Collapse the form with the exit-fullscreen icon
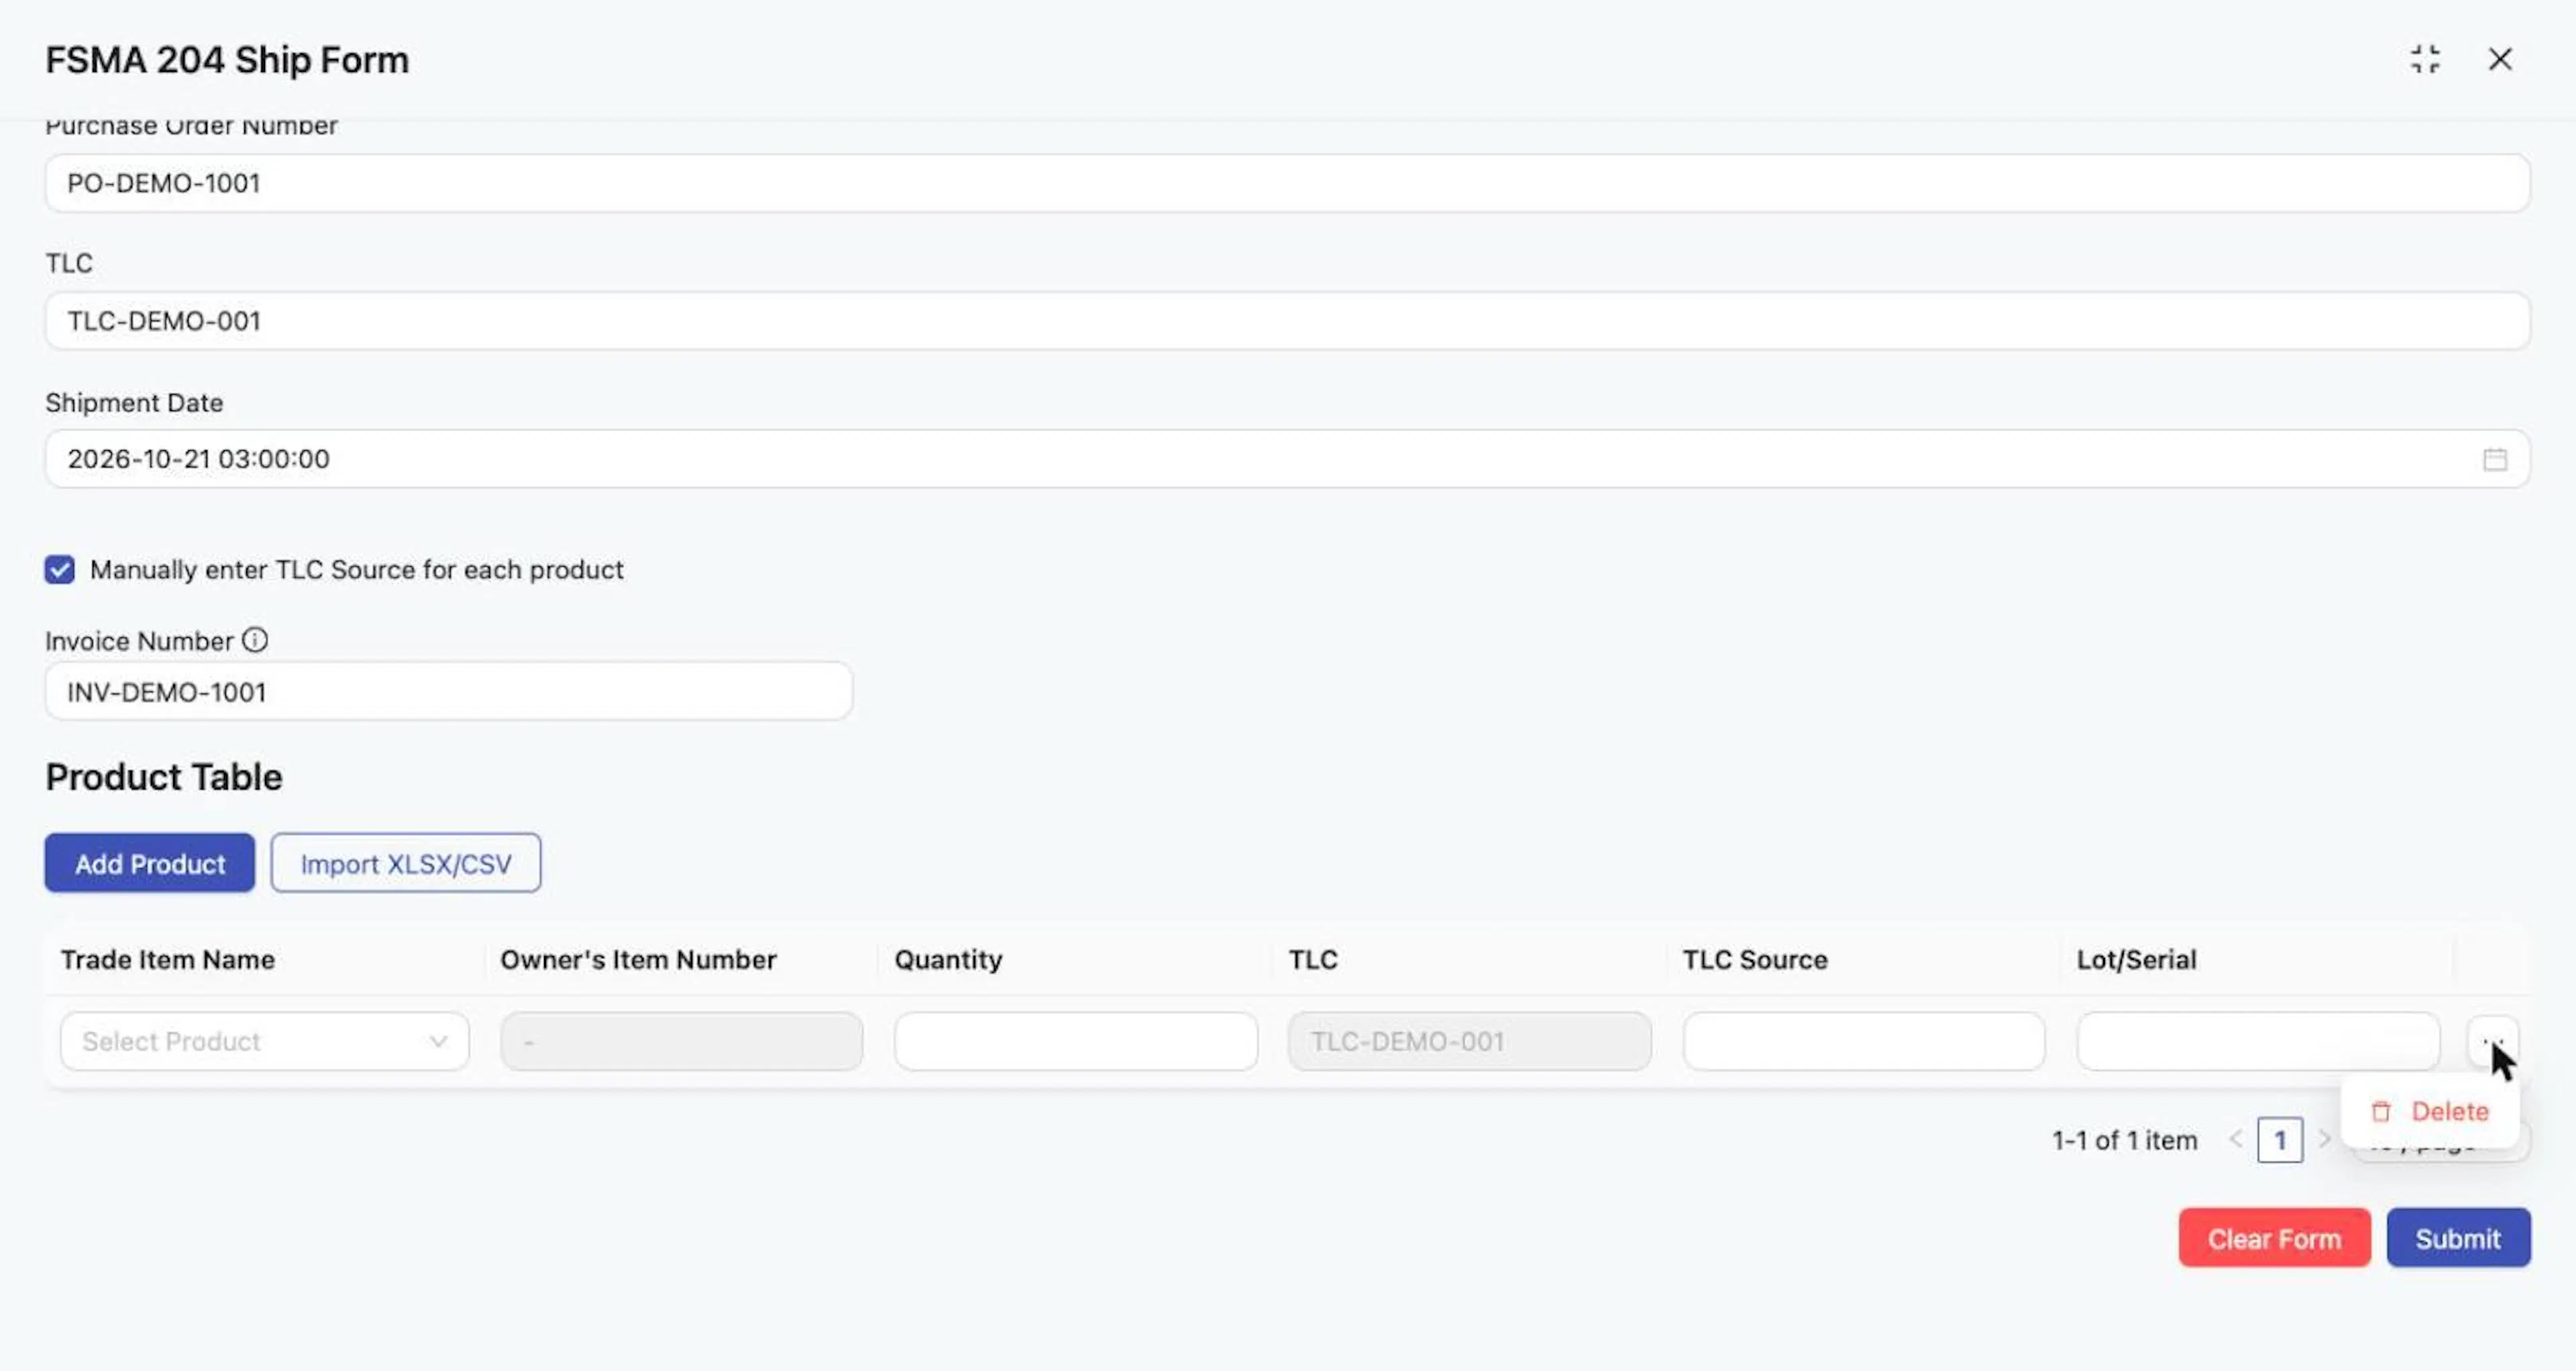The height and width of the screenshot is (1371, 2576). pyautogui.click(x=2425, y=60)
